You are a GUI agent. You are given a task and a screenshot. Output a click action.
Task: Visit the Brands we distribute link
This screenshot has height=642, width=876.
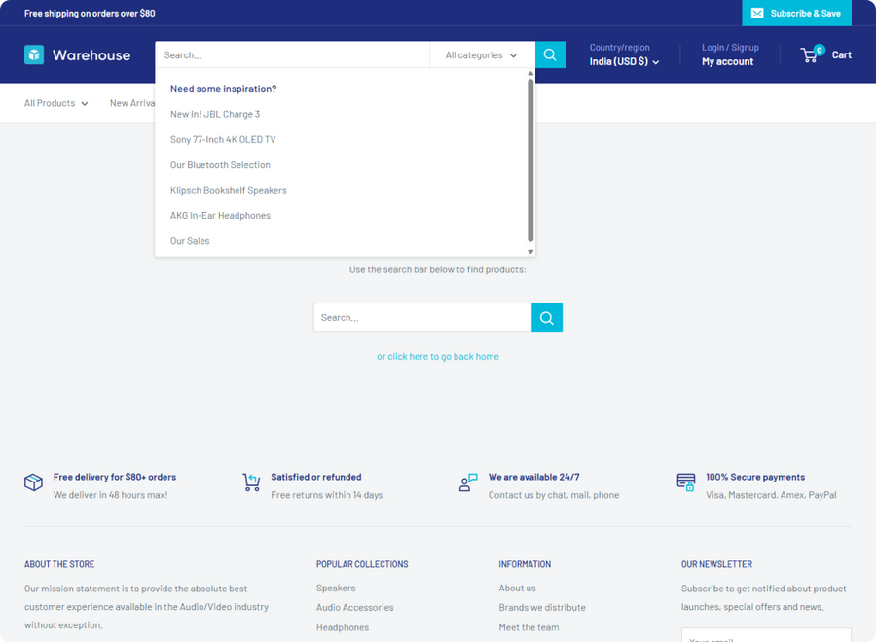pyautogui.click(x=542, y=607)
